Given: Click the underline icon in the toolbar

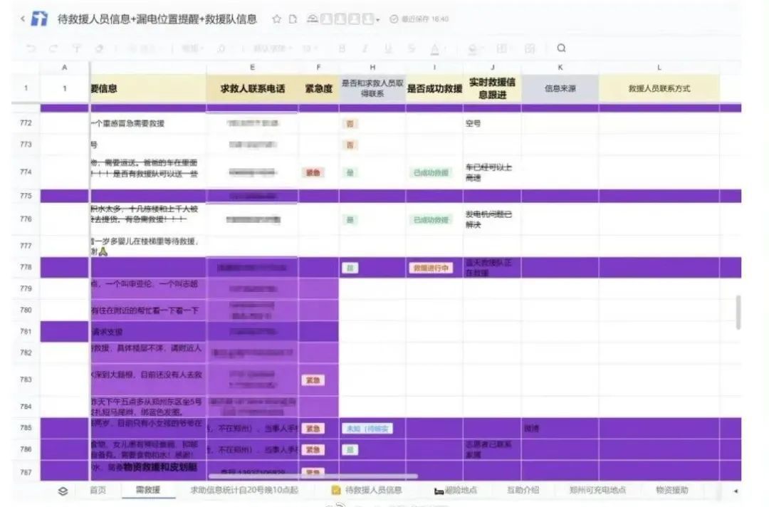Looking at the screenshot, I should point(389,48).
